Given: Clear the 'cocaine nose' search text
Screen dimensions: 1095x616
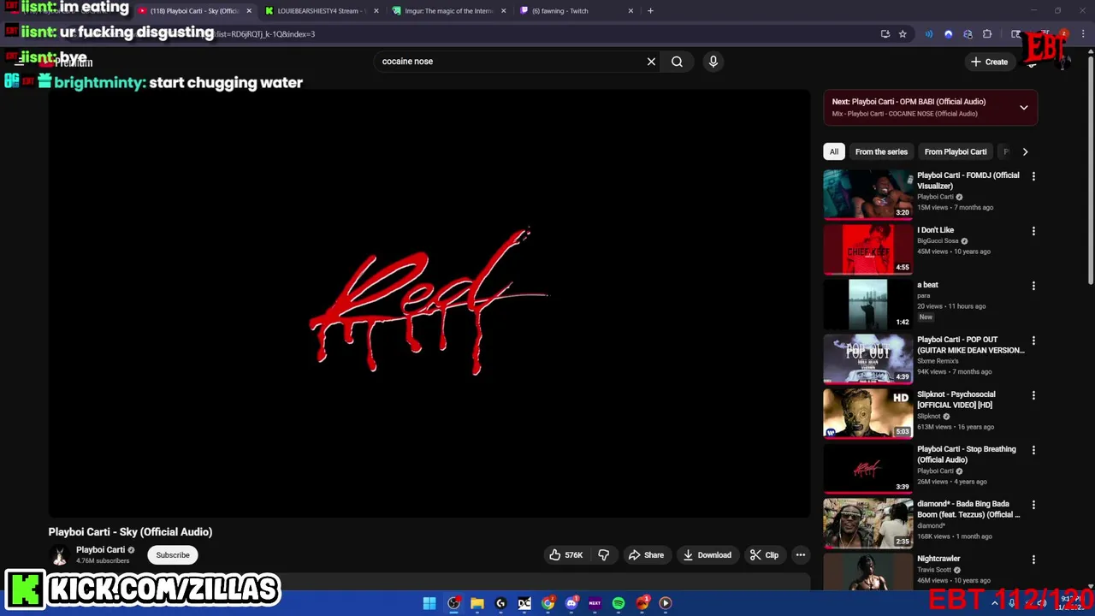Looking at the screenshot, I should click(x=651, y=62).
